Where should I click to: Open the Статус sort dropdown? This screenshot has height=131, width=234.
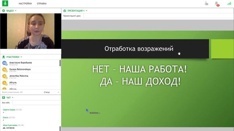coord(52,92)
